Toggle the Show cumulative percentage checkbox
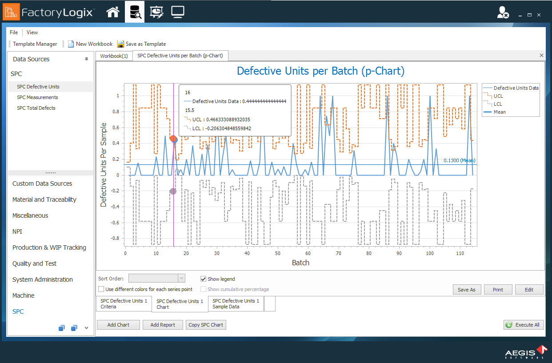Image resolution: width=552 pixels, height=363 pixels. point(204,289)
